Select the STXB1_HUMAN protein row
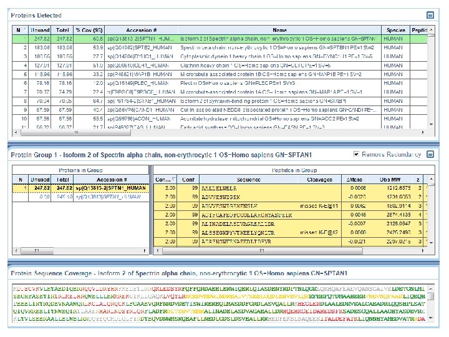449x337 pixels. [x=220, y=101]
